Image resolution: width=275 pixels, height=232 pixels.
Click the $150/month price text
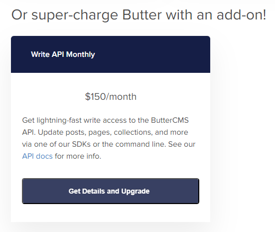(x=111, y=97)
